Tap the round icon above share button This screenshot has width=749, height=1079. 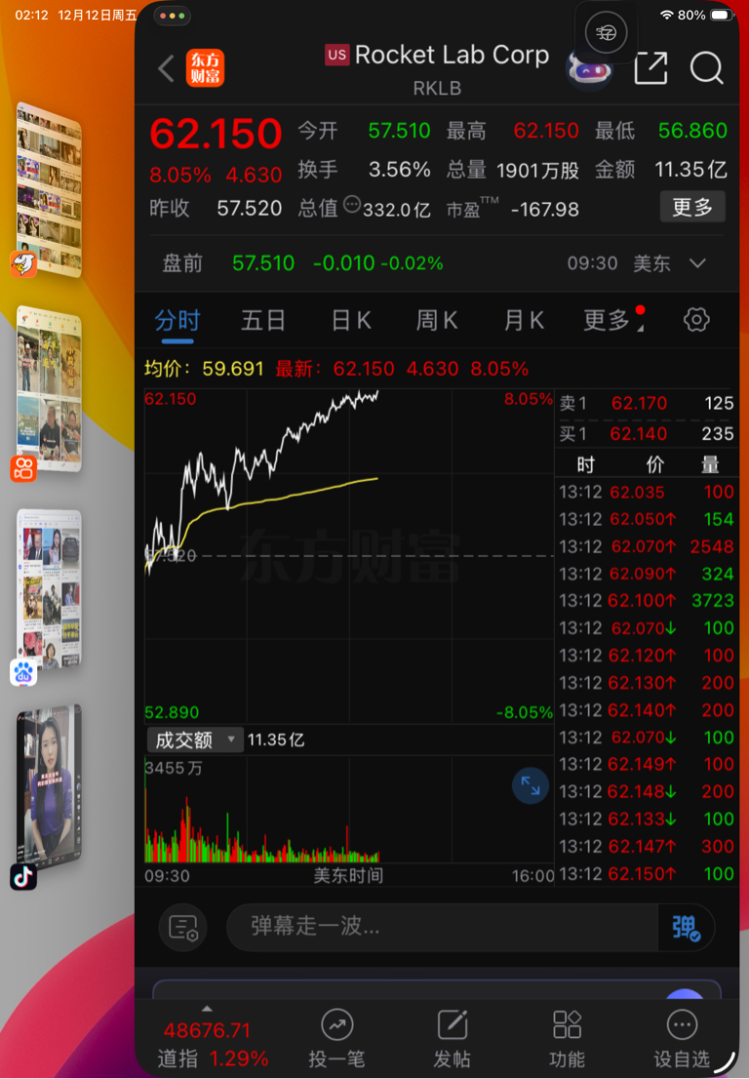pyautogui.click(x=606, y=32)
